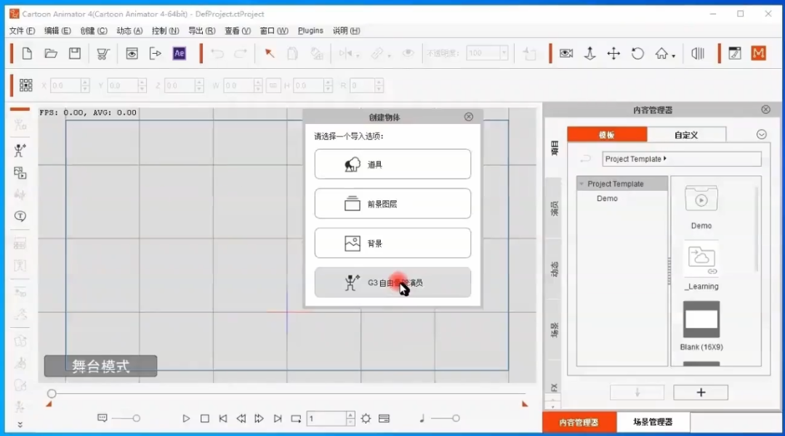
Task: Click the + button to add content
Action: (700, 392)
